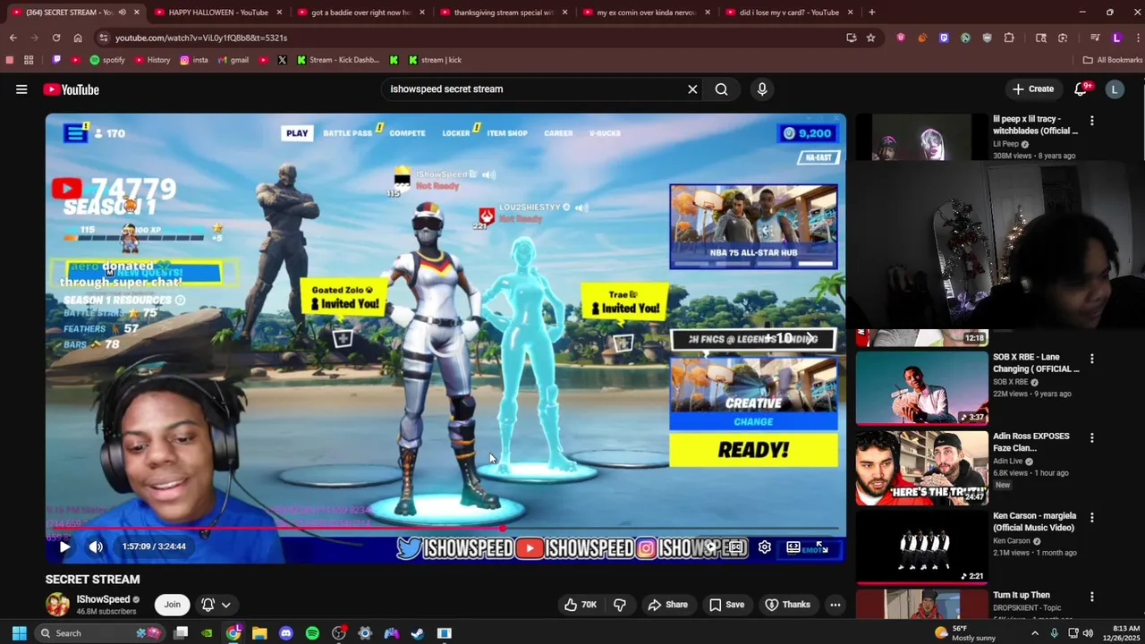Image resolution: width=1145 pixels, height=644 pixels.
Task: Click the Join channel button
Action: pyautogui.click(x=172, y=605)
